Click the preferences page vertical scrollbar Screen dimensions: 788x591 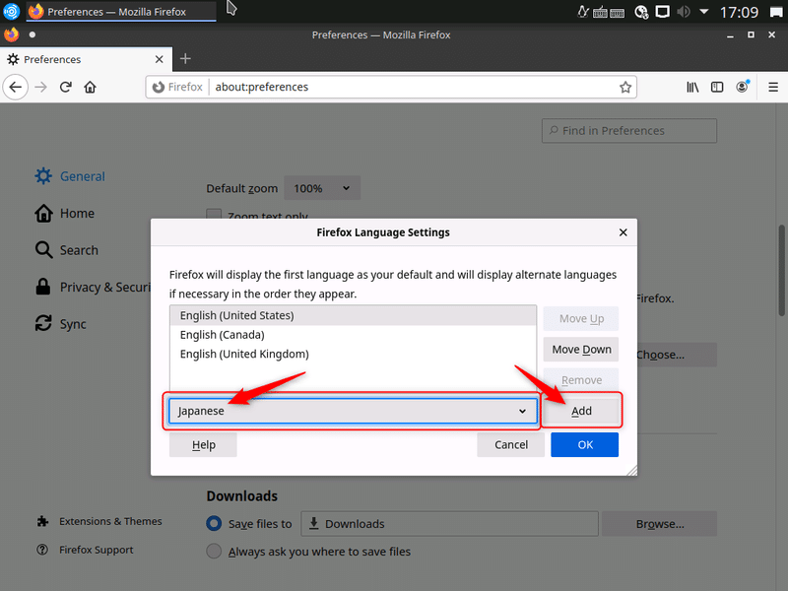[x=782, y=270]
